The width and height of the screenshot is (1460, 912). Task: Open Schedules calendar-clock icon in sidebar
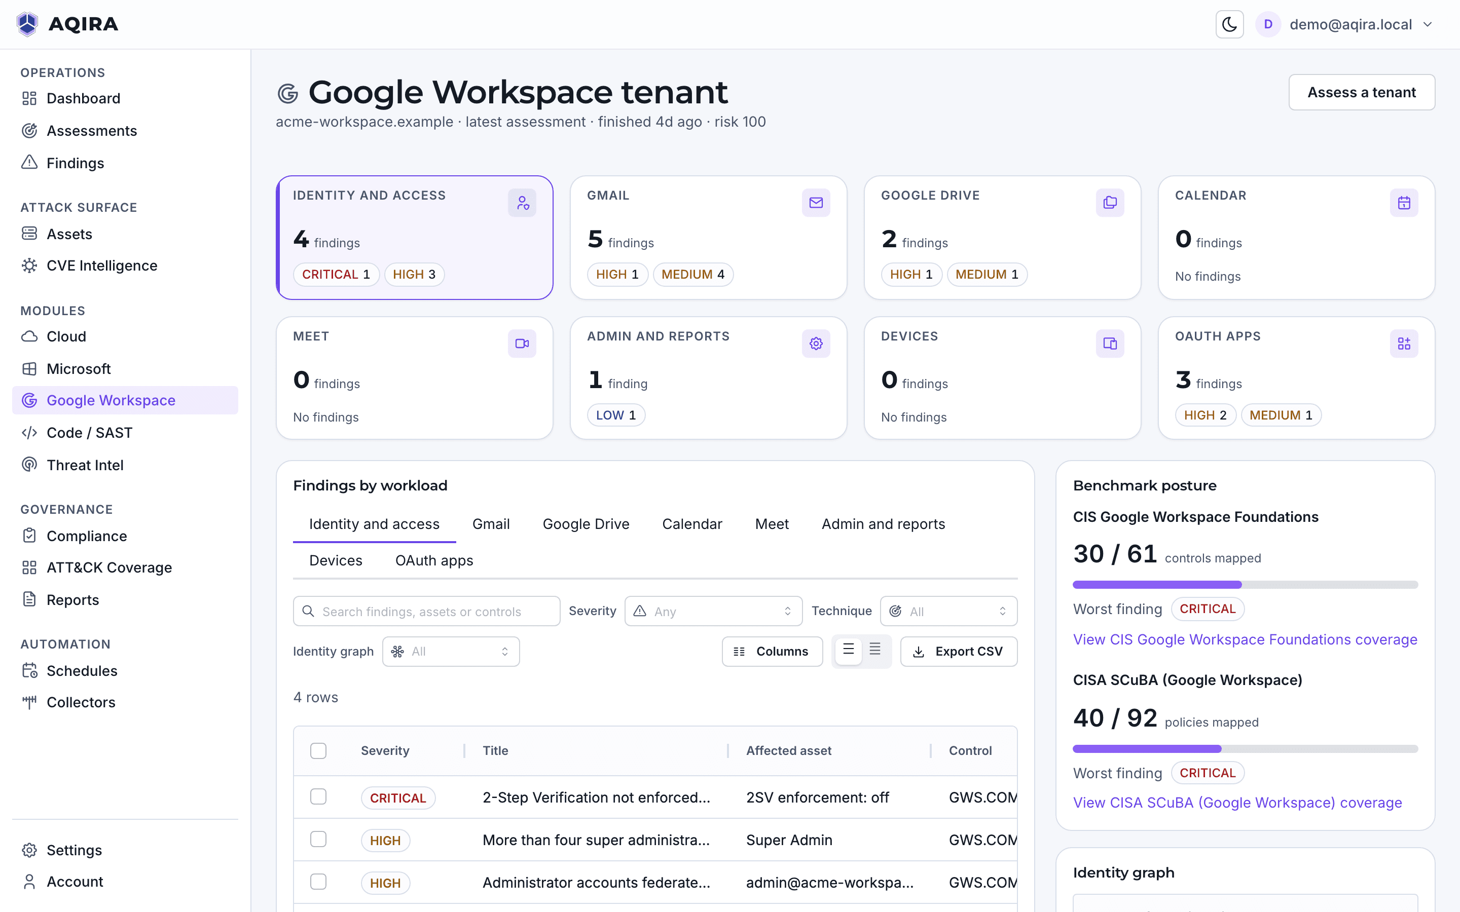pos(29,670)
